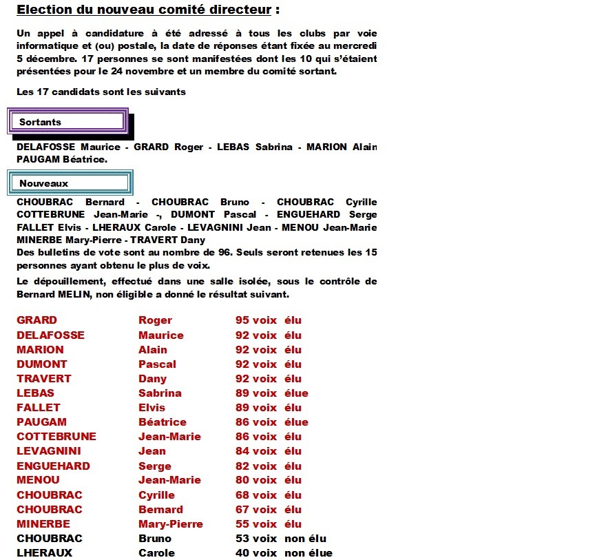The height and width of the screenshot is (560, 595).
Task: Click first name Carole in results list
Action: (x=156, y=553)
